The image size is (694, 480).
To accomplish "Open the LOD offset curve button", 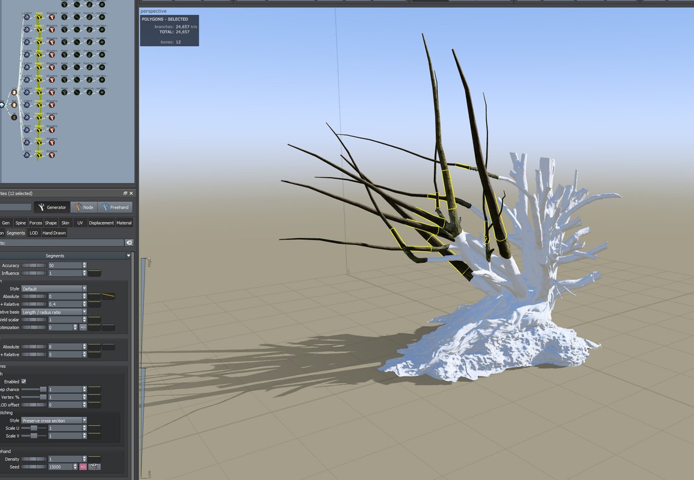I will 94,405.
